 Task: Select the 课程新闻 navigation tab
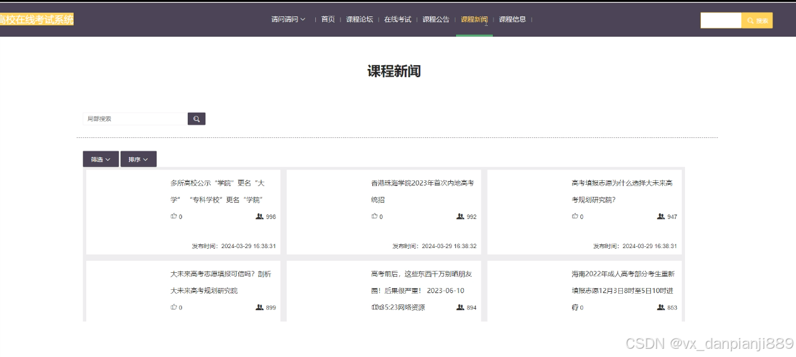click(x=474, y=20)
